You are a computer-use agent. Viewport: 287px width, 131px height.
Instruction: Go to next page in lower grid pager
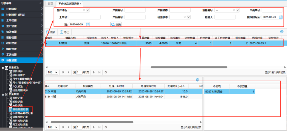pyautogui.click(x=94, y=127)
